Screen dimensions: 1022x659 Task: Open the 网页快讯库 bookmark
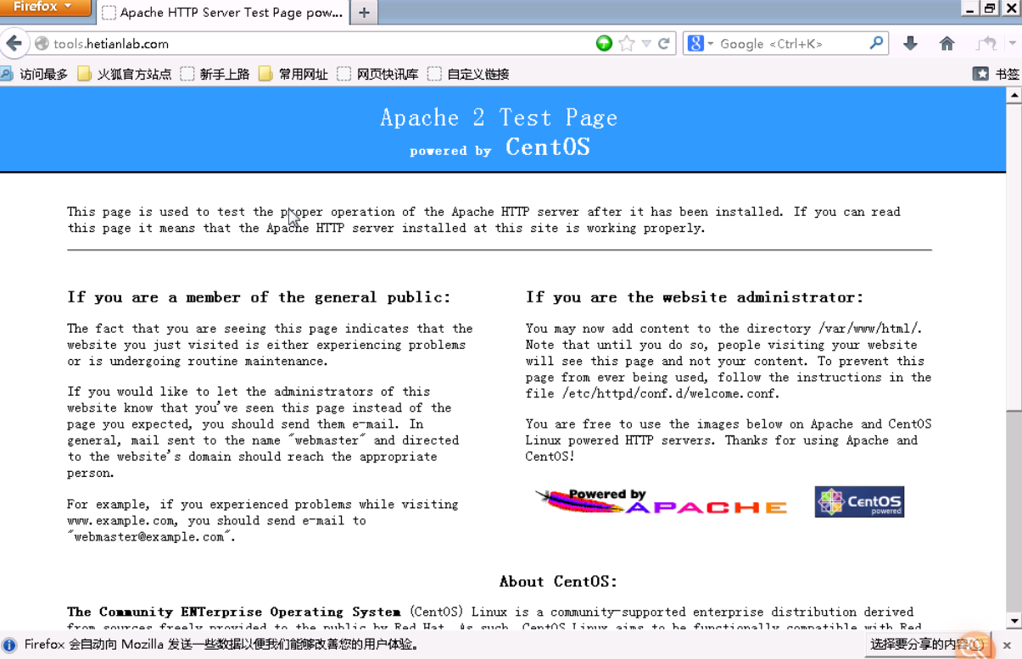(x=378, y=75)
